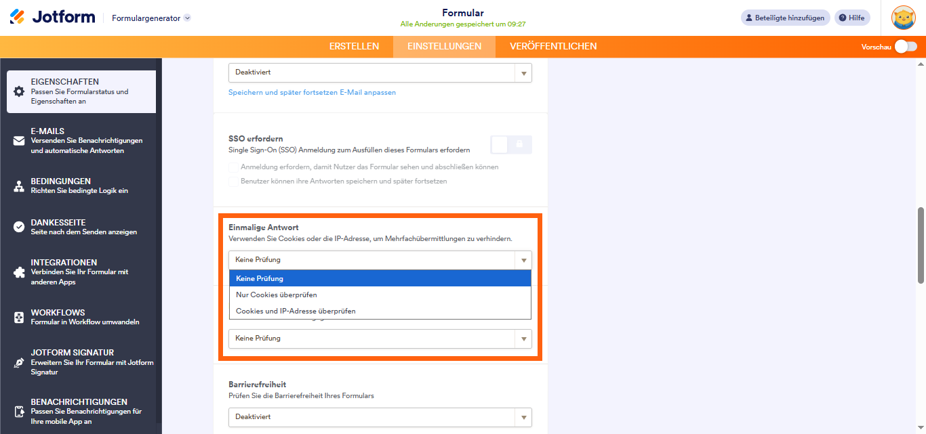Image resolution: width=926 pixels, height=434 pixels.
Task: Toggle the SSO erfordern switch
Action: click(x=510, y=144)
